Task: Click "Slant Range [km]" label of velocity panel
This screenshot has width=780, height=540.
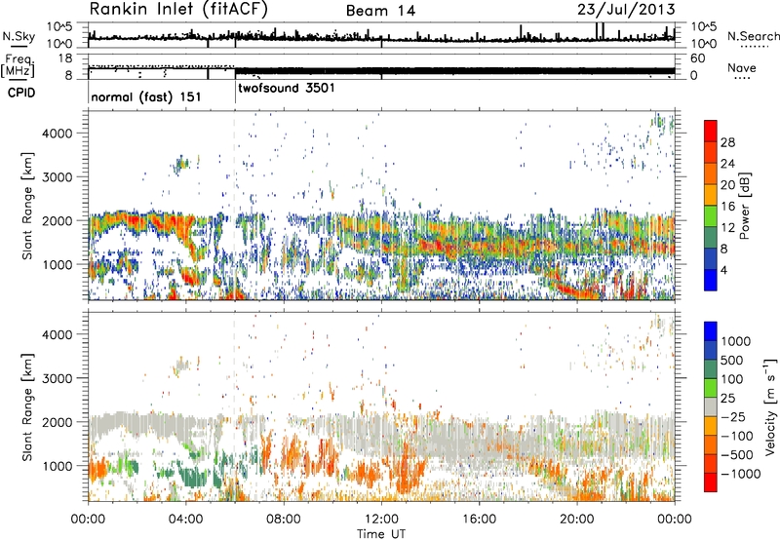Action: tap(27, 407)
